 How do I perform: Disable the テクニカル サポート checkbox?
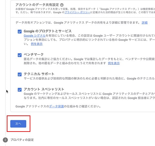click(x=20, y=74)
